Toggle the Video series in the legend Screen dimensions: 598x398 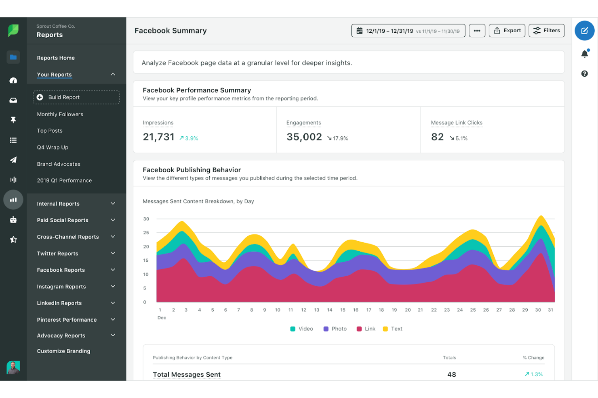[x=301, y=329]
